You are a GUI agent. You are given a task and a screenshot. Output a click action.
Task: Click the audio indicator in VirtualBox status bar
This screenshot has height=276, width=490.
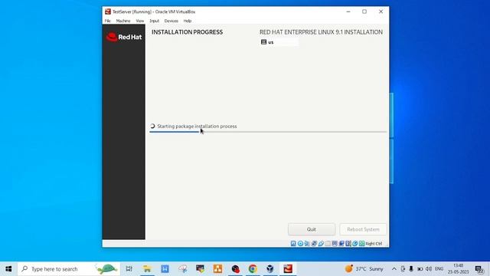pos(307,244)
